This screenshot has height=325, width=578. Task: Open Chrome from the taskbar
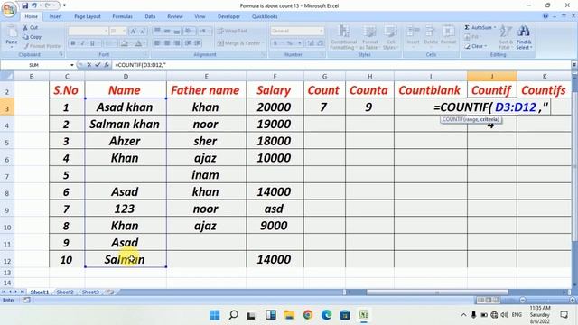tap(308, 315)
